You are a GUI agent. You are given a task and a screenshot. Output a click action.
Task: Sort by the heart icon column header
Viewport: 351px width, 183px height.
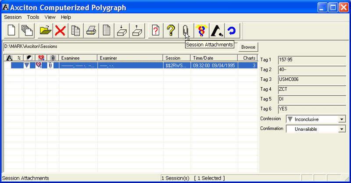click(x=41, y=58)
